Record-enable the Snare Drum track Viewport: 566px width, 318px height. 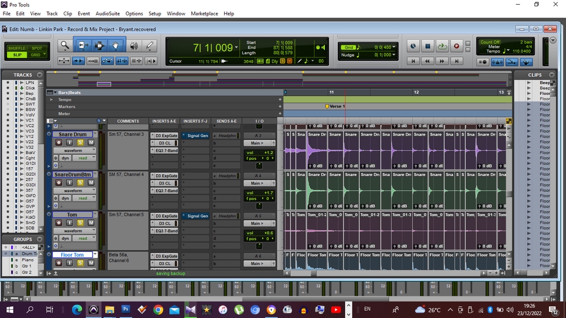point(58,143)
